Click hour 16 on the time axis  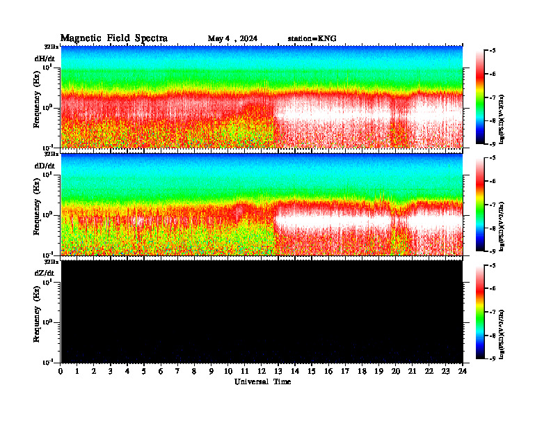click(328, 372)
